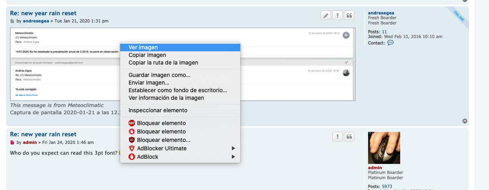Click the uBlock "Bloquear elemento…" entry

pos(163,140)
